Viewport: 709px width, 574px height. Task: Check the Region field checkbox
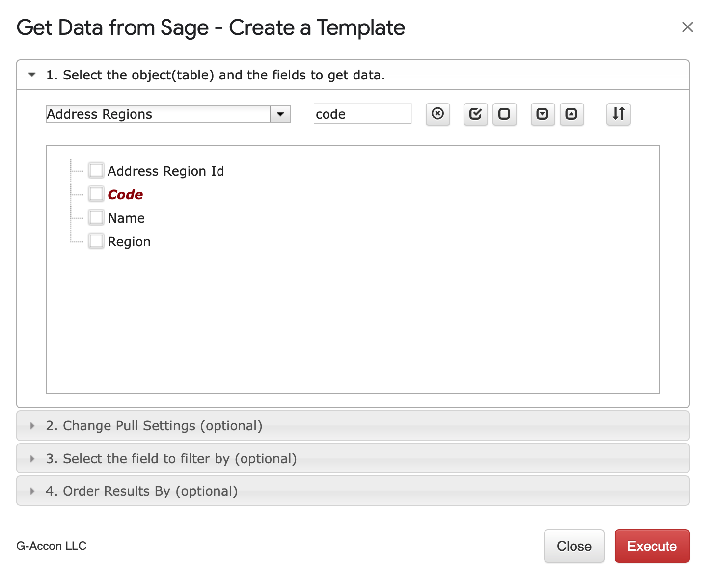96,241
